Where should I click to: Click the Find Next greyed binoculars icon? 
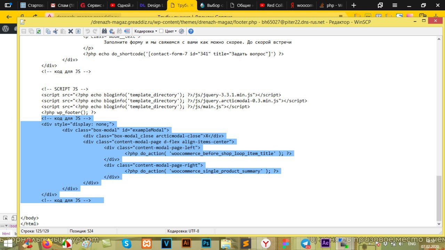coord(120,31)
